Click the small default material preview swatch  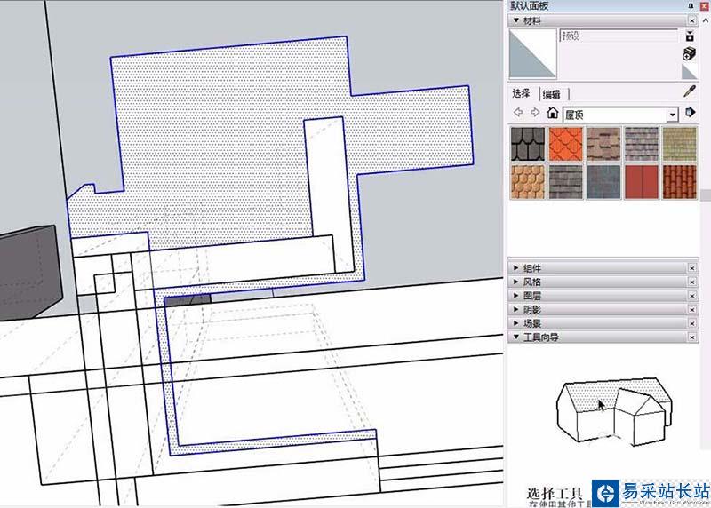point(690,72)
